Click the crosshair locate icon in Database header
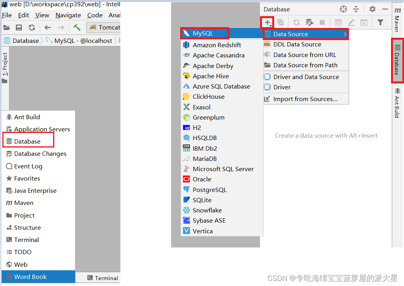The height and width of the screenshot is (286, 404). pos(343,9)
